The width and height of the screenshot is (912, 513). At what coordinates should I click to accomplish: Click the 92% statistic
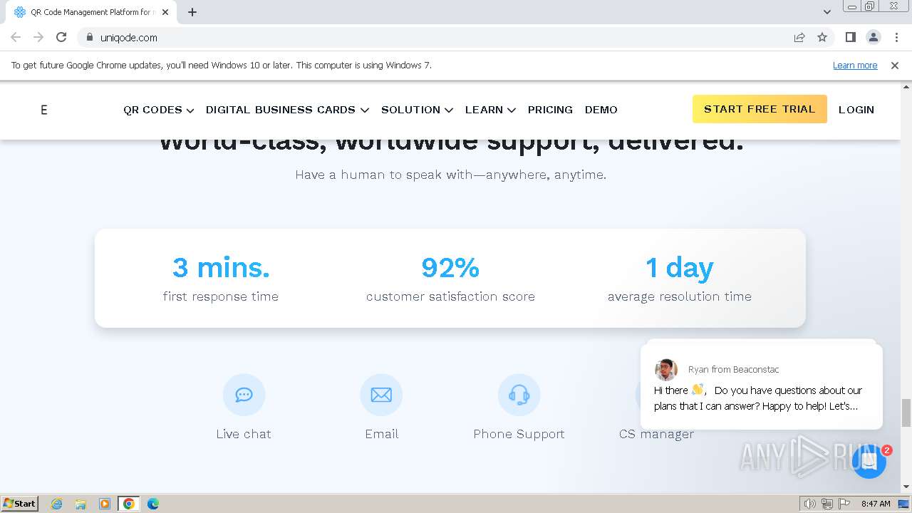click(450, 267)
